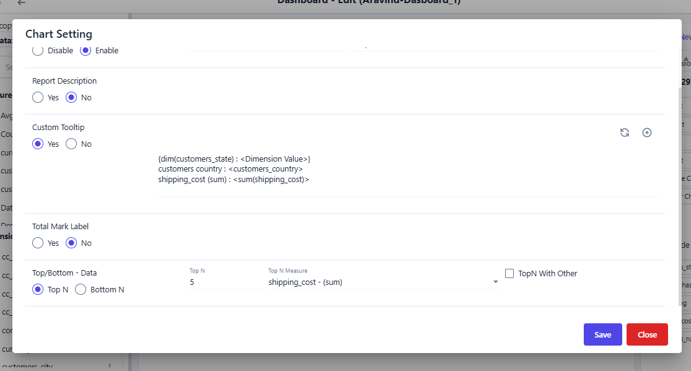Click the Top N number field
The image size is (691, 371).
point(226,282)
